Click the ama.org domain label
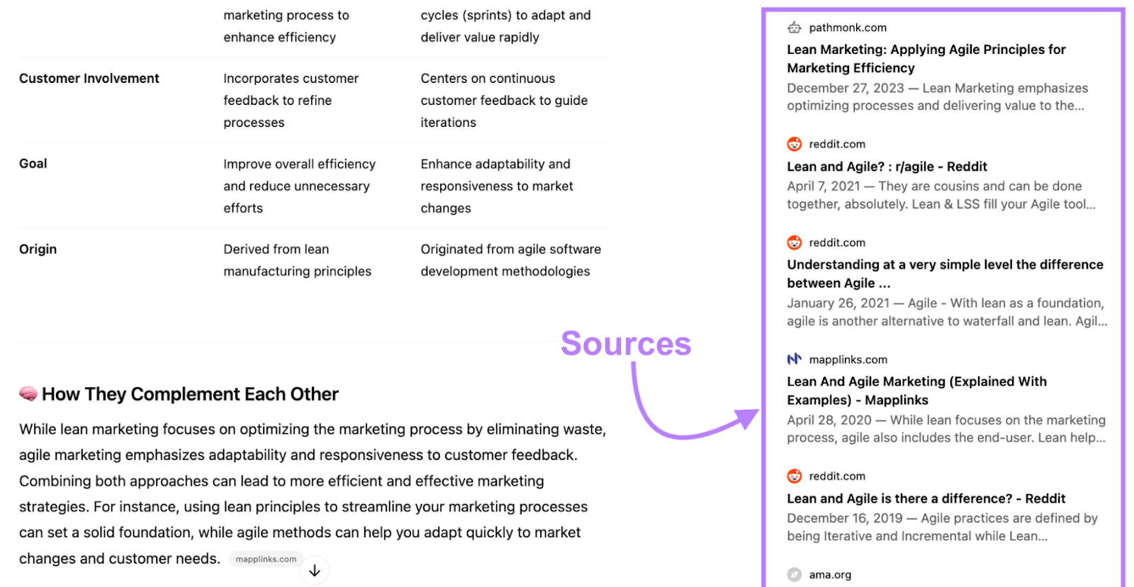 pyautogui.click(x=831, y=574)
